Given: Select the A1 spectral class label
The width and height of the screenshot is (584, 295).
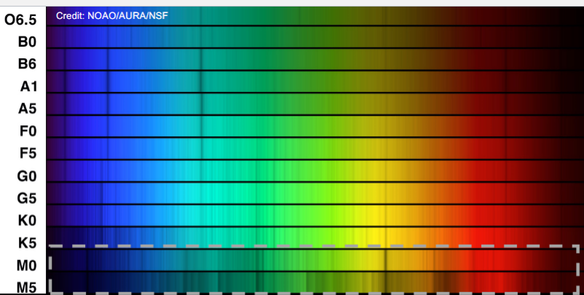Looking at the screenshot, I should click(28, 87).
